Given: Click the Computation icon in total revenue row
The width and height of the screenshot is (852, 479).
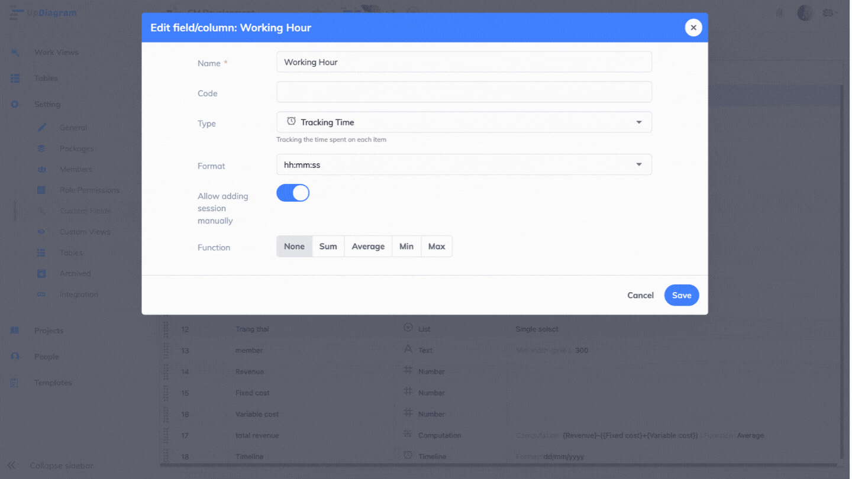Looking at the screenshot, I should pos(408,435).
